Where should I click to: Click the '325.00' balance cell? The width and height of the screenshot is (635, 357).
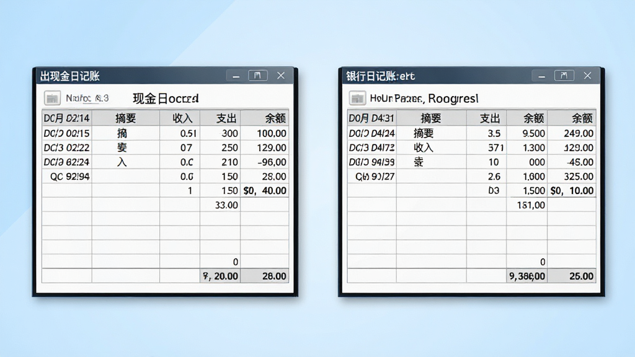click(572, 177)
